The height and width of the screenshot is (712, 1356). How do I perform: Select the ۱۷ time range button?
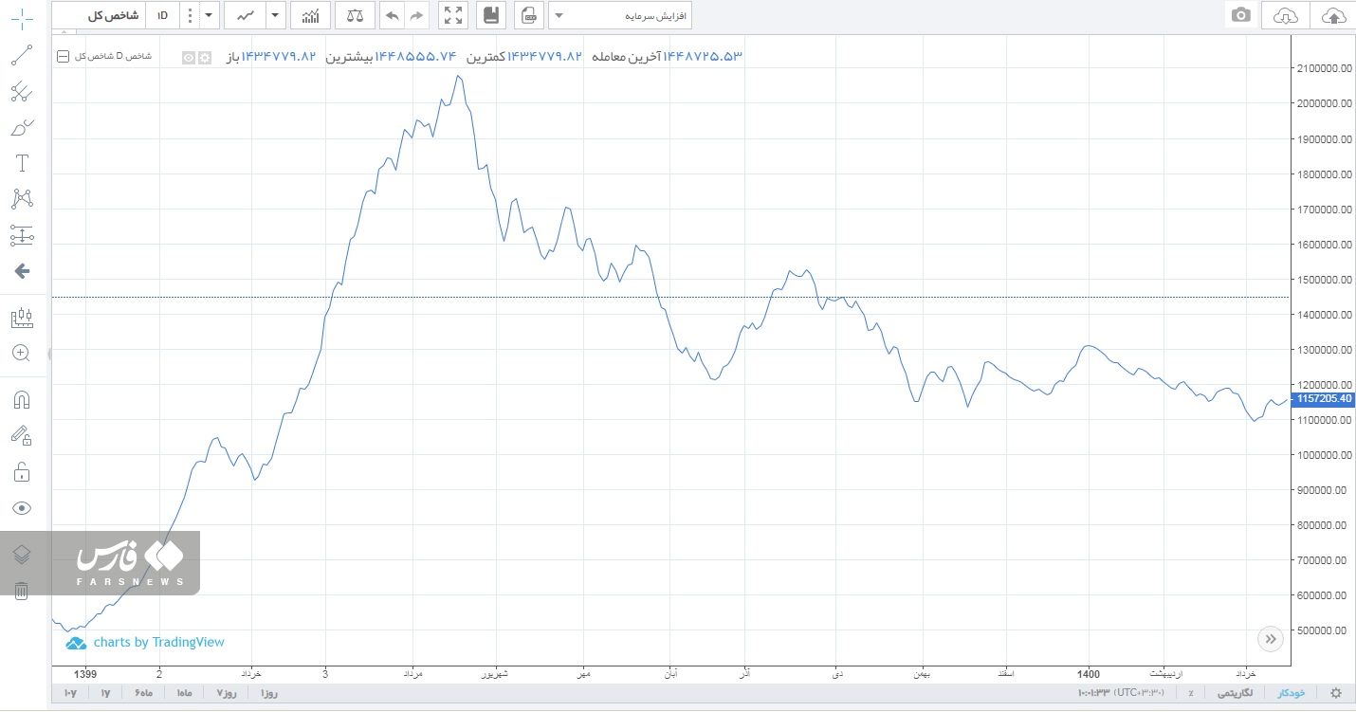click(105, 693)
